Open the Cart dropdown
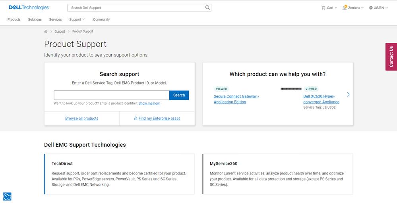Viewport: 397px width, 203px height. 329,8
